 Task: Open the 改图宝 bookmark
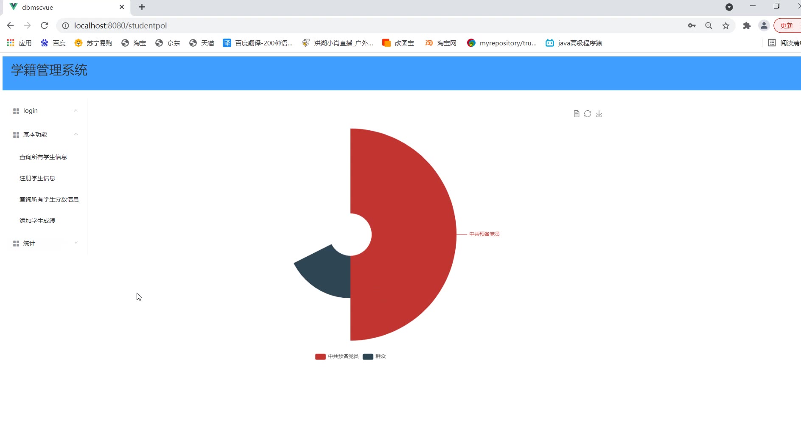click(398, 43)
